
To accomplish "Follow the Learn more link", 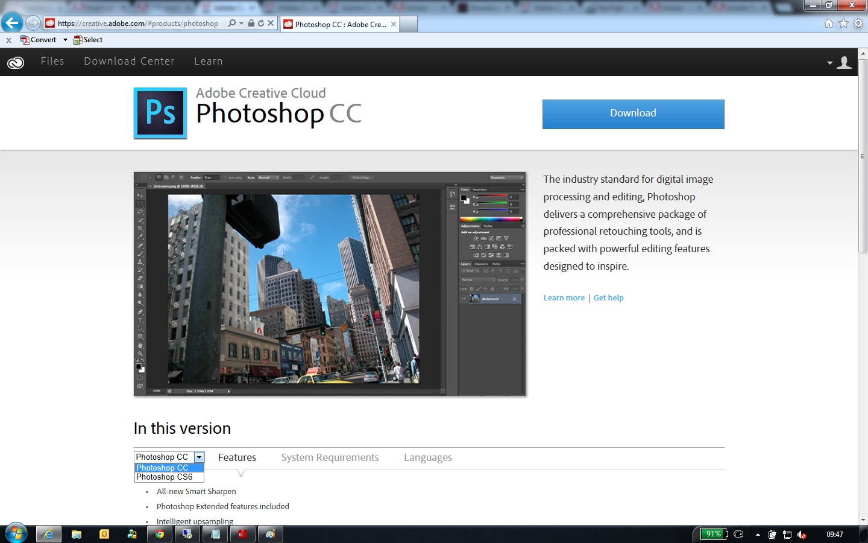I will coord(564,297).
